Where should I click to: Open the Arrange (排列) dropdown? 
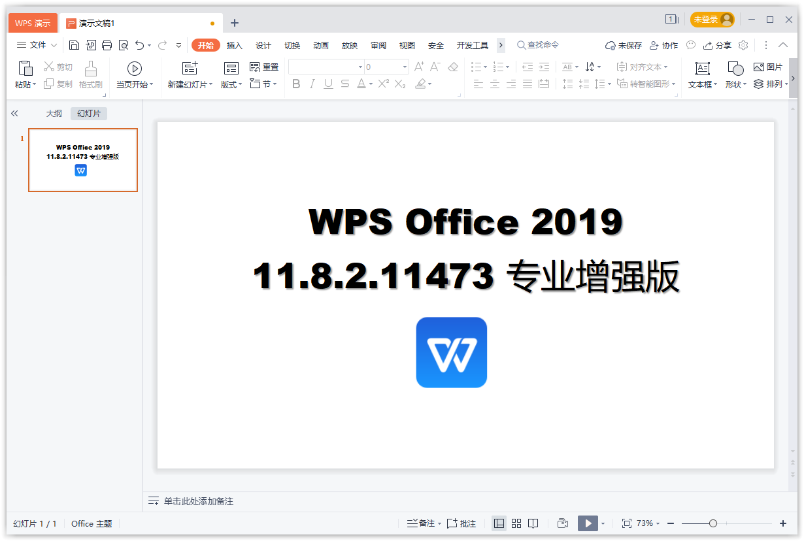771,84
